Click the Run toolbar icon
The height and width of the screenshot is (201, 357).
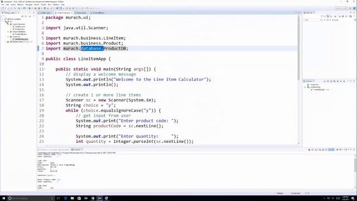coord(25,8)
